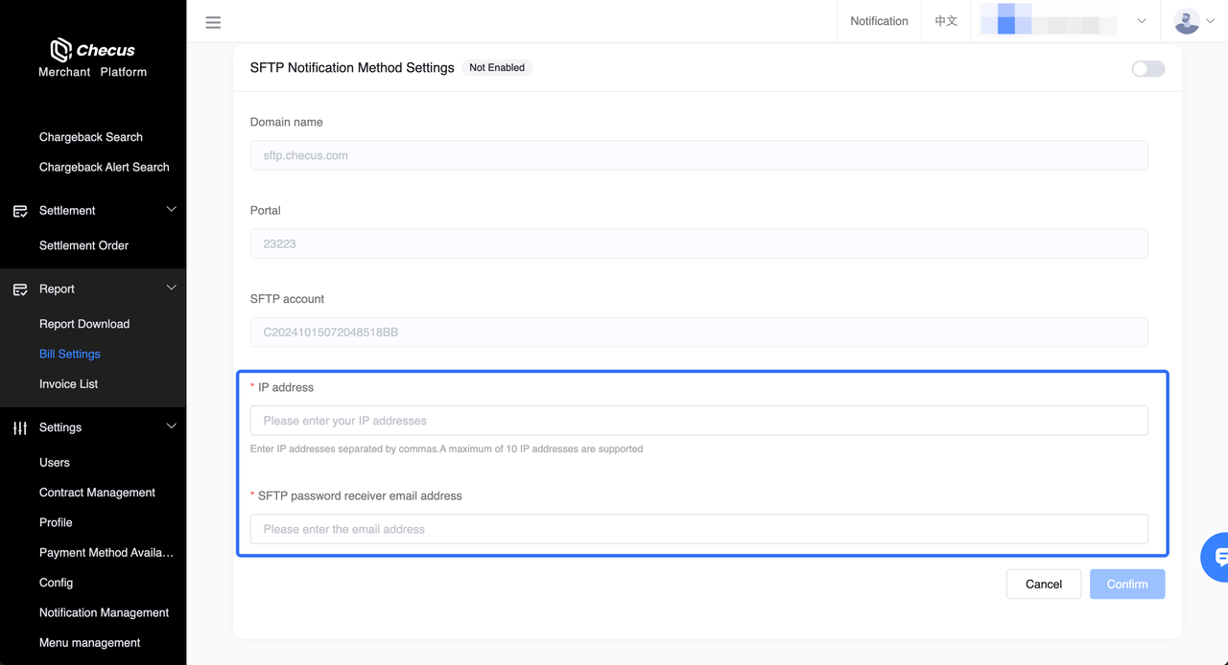Collapse the Report menu chevron

[x=172, y=288]
